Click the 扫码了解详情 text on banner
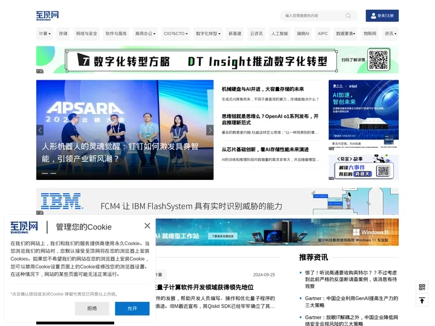Screen dimensions: 435x326 click(353, 60)
